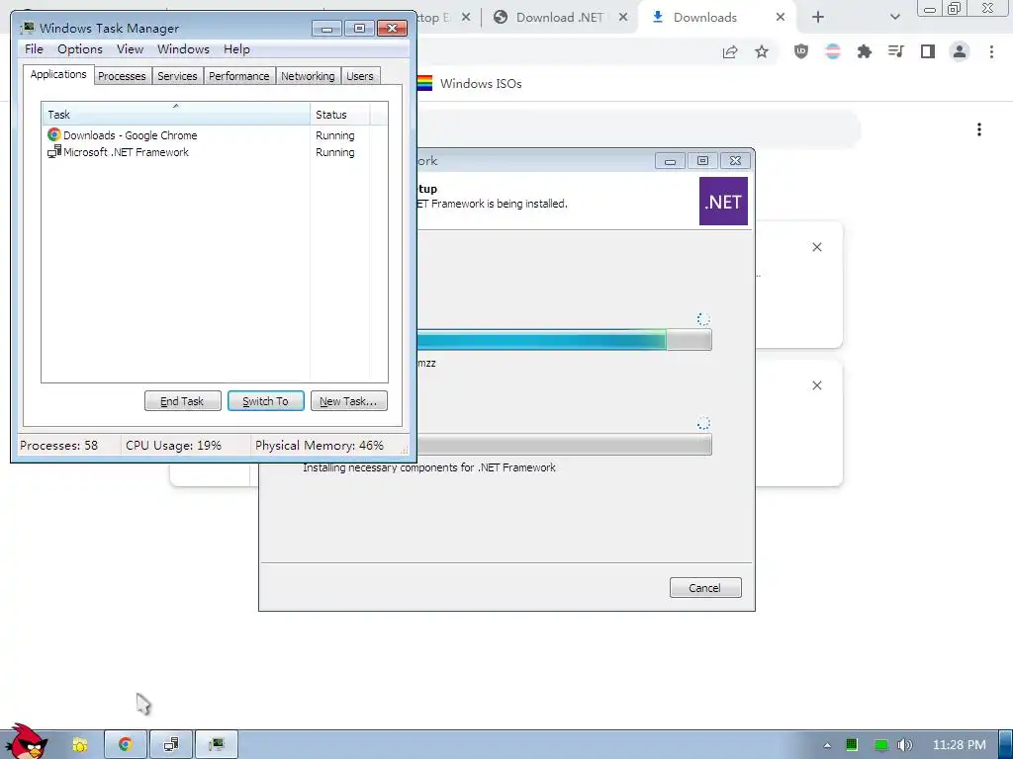1013x759 pixels.
Task: Open the Options menu in Task Manager
Action: (79, 49)
